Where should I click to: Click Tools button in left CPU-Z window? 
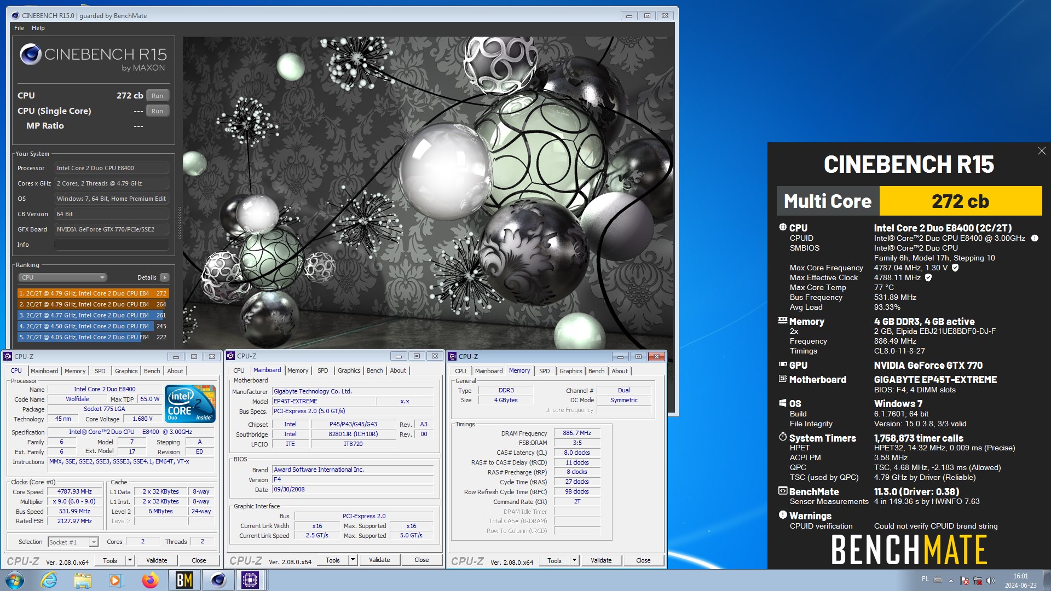tap(110, 560)
